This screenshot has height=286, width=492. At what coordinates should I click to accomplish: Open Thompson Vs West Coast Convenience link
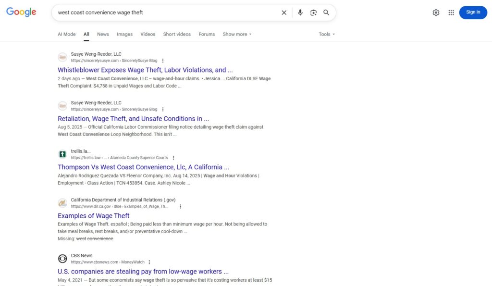(143, 167)
